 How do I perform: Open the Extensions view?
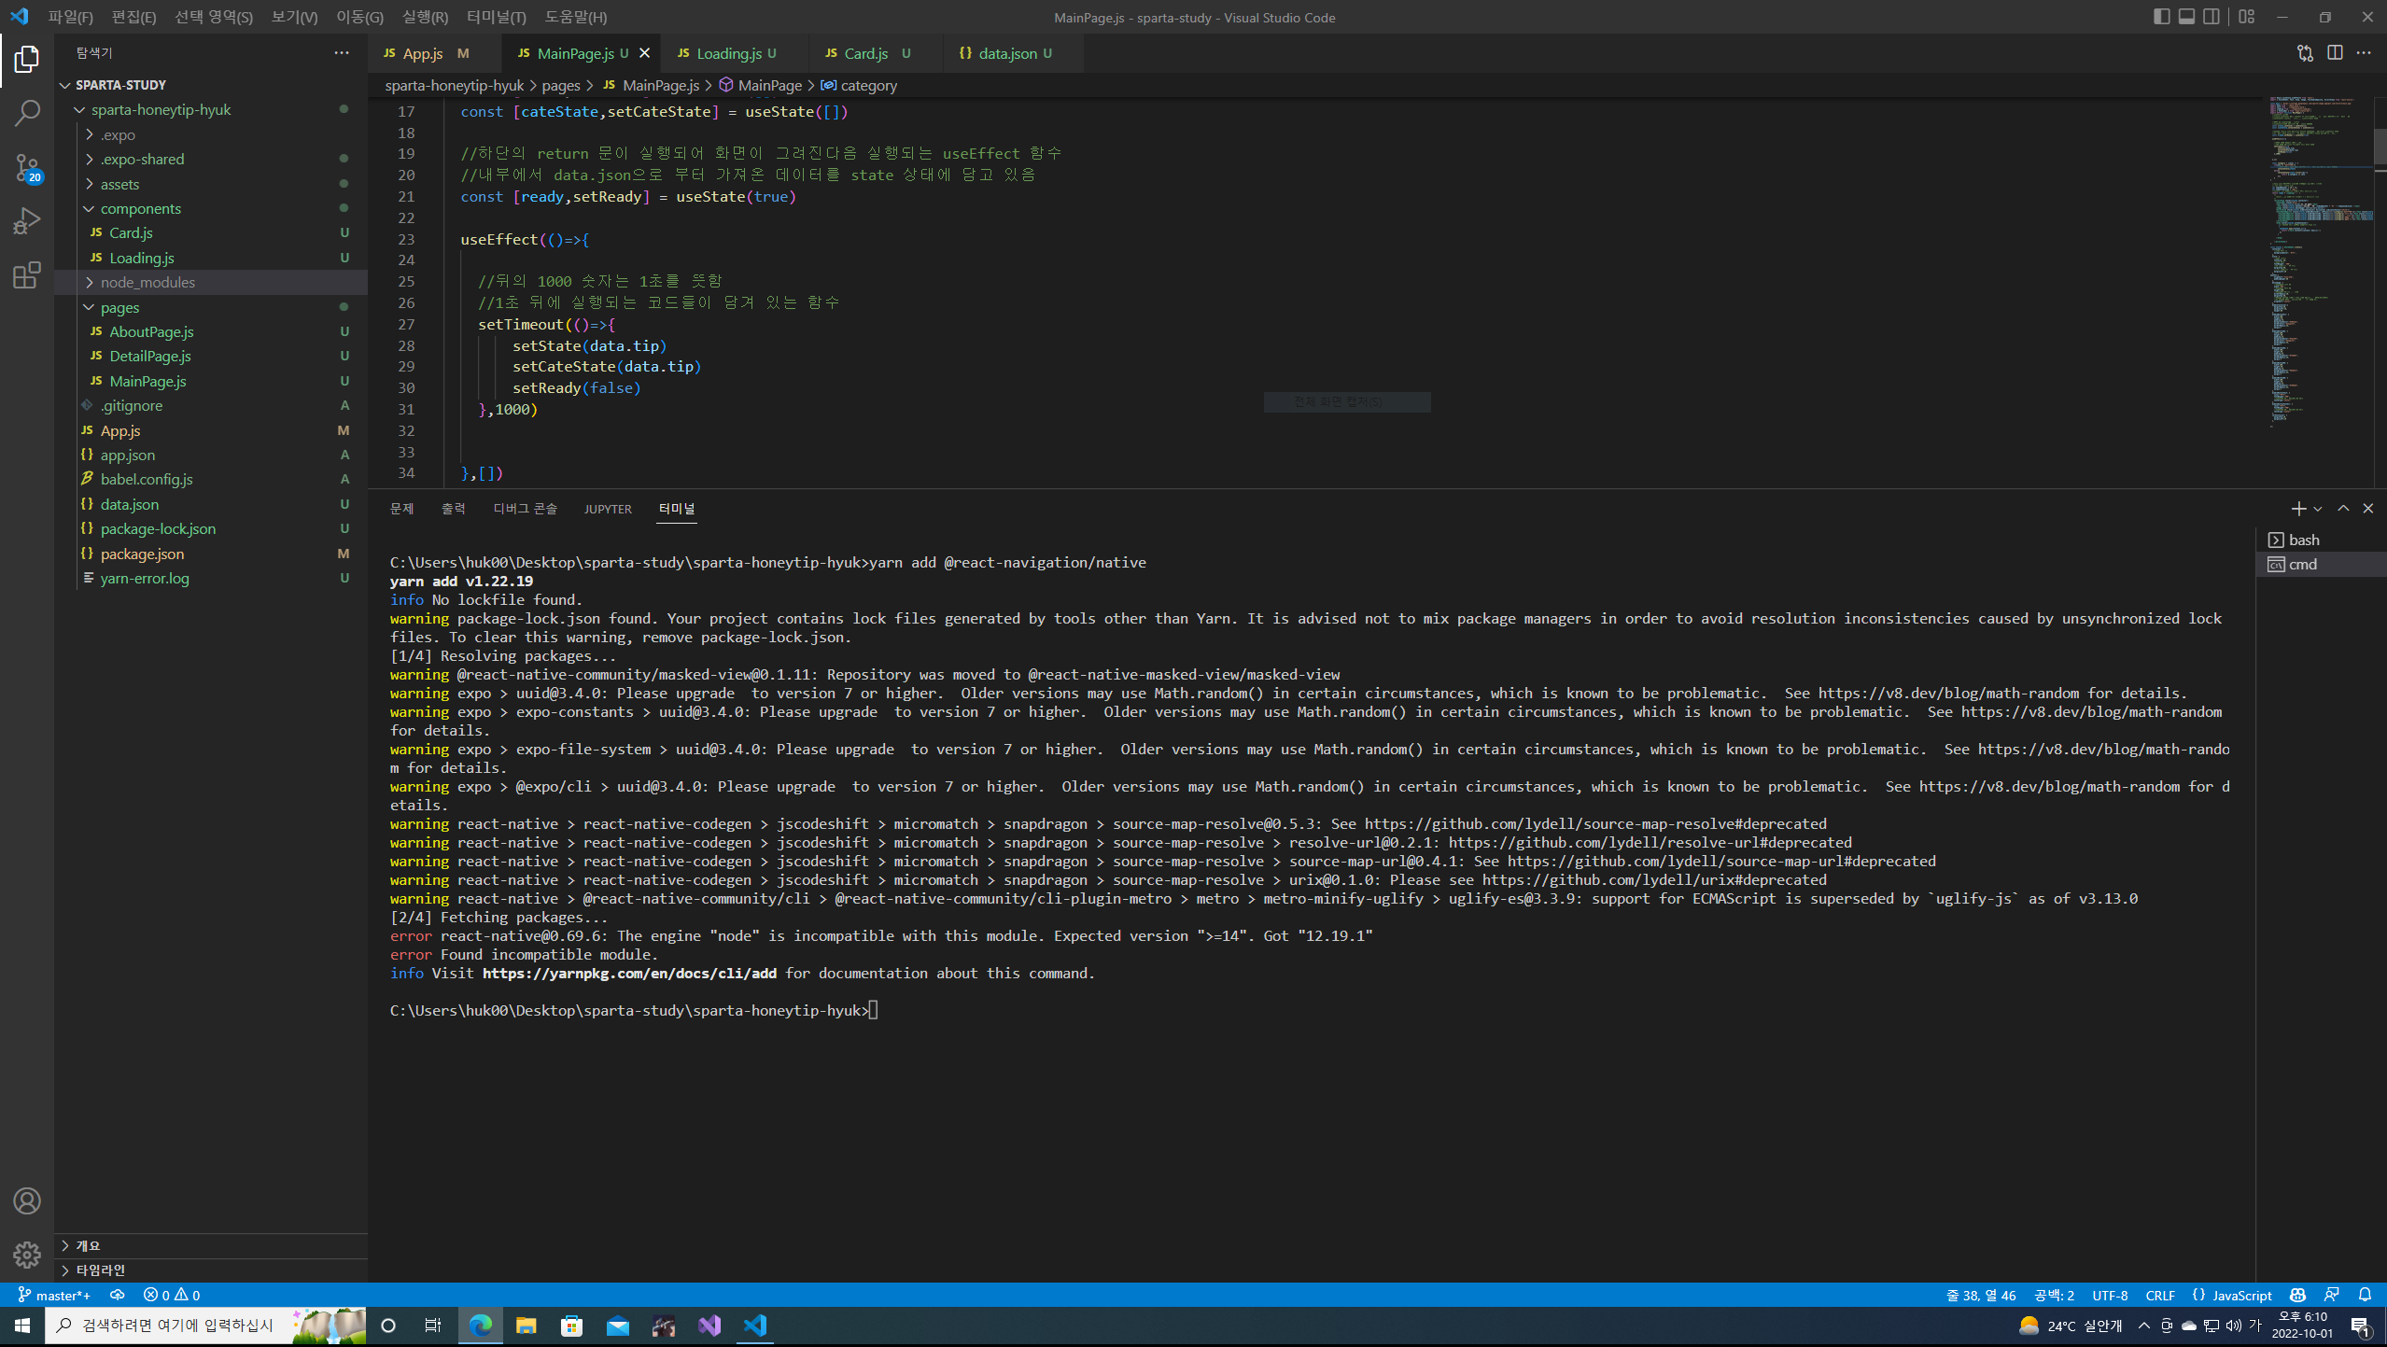click(27, 275)
